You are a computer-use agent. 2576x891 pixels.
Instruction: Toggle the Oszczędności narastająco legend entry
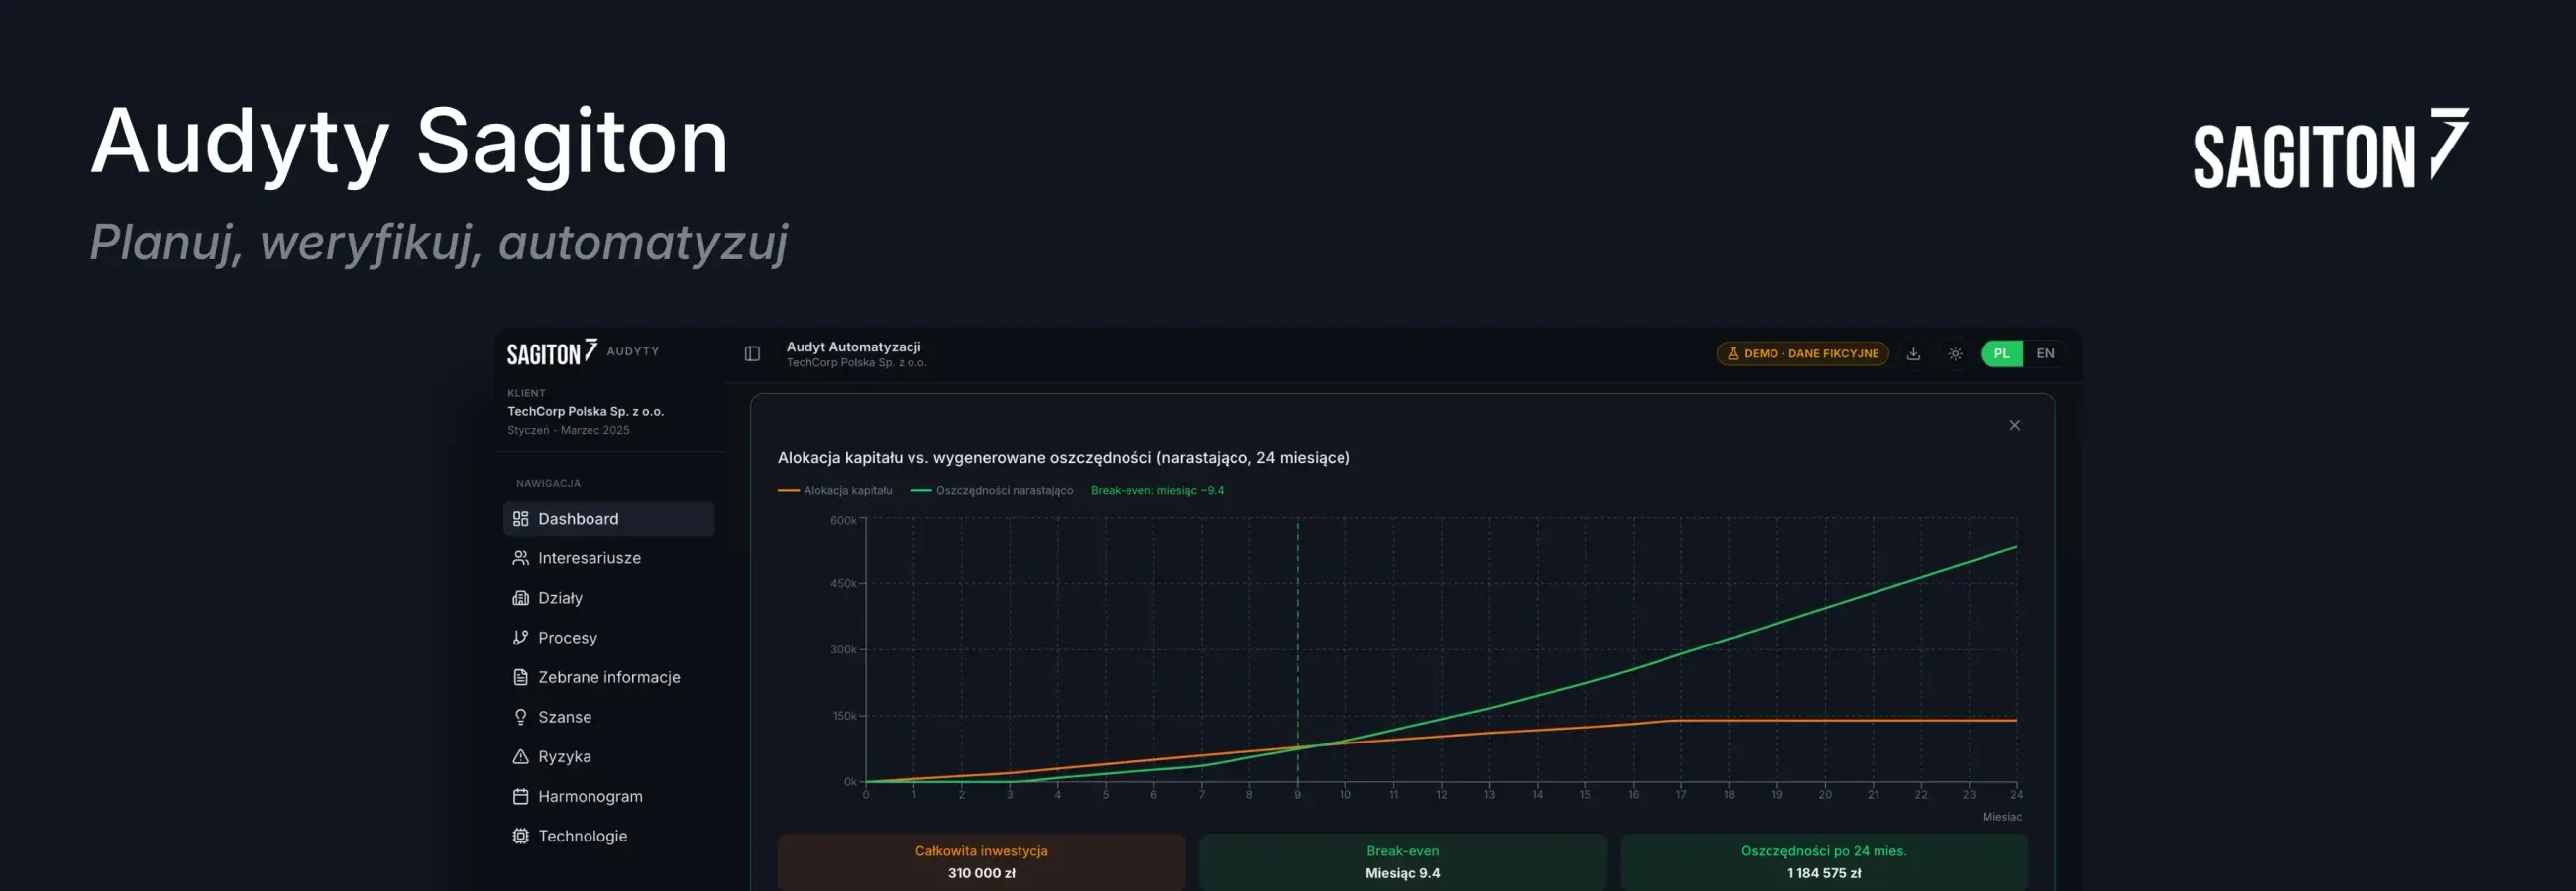[x=991, y=490]
